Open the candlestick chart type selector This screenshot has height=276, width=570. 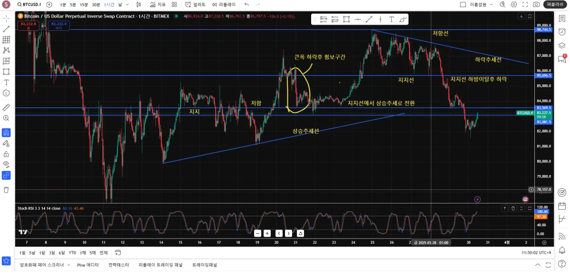click(x=139, y=4)
